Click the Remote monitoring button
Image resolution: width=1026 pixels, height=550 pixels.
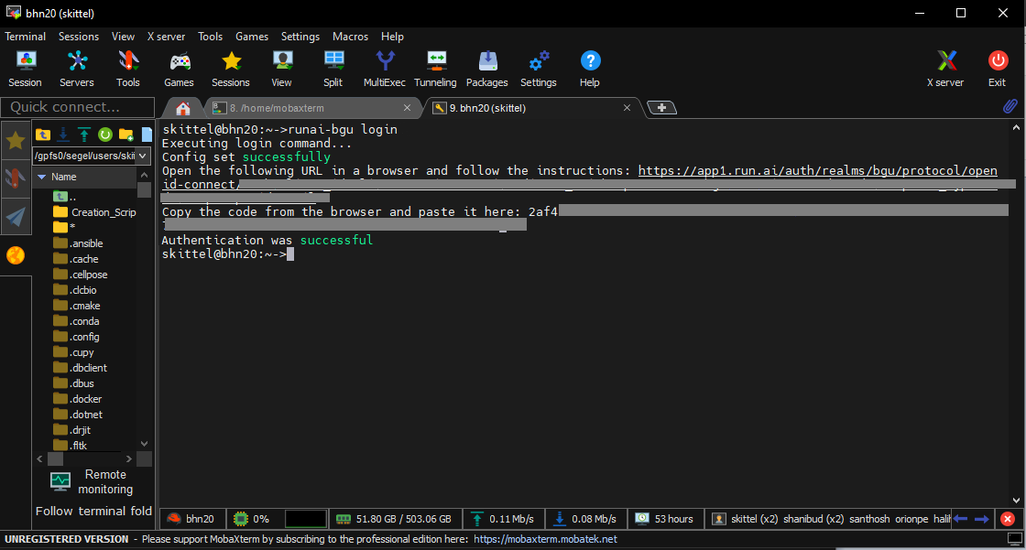(93, 482)
